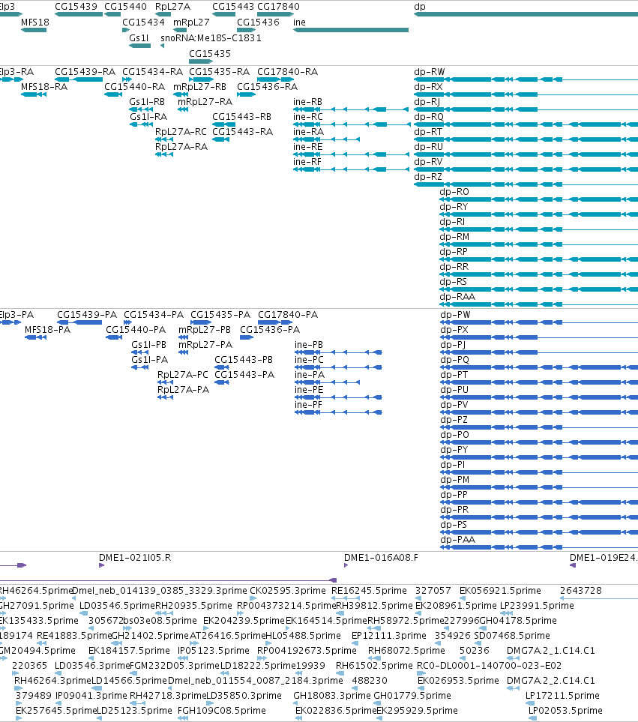Open the RC0-DL0001-140700-023-E02 label
This screenshot has height=722, width=638.
point(489,665)
